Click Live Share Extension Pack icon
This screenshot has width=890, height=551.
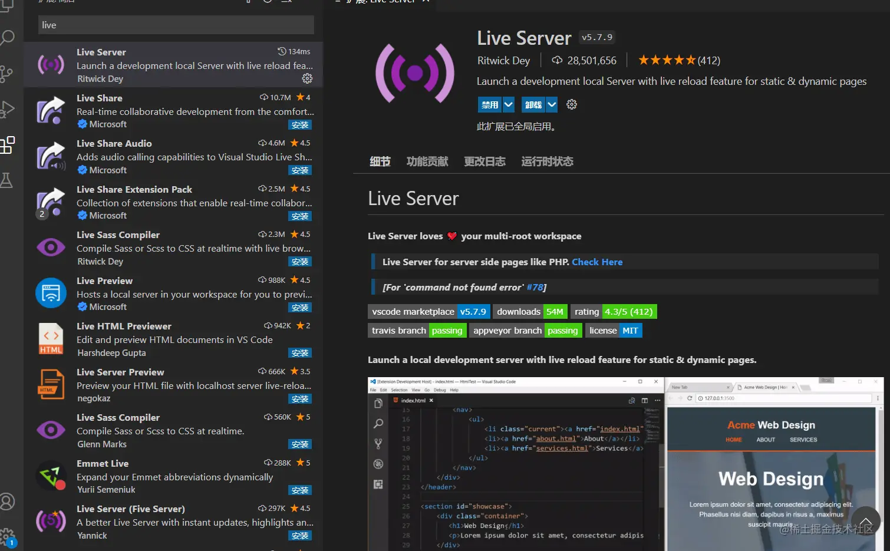[51, 202]
